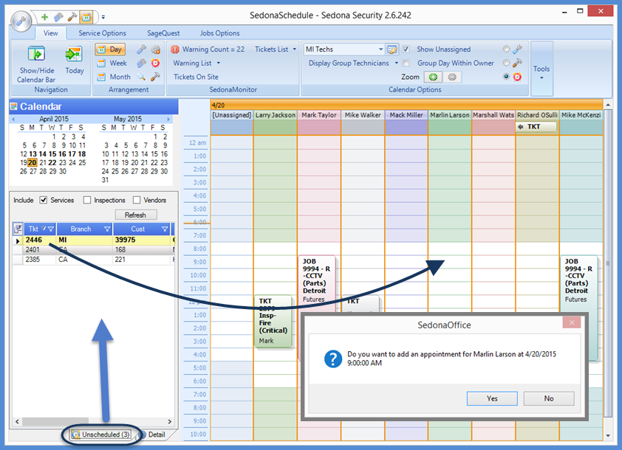Open the Service Options ribbon tab

[103, 33]
